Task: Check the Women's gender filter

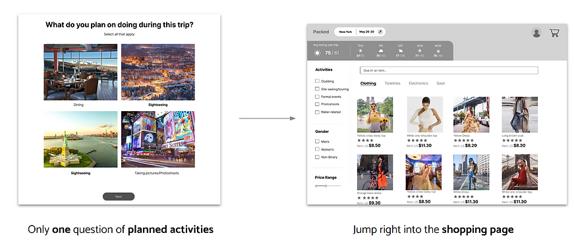Action: (318, 149)
